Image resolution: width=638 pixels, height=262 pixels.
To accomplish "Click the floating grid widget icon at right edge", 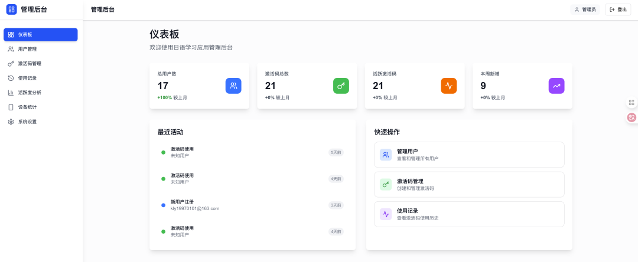I will [x=632, y=102].
